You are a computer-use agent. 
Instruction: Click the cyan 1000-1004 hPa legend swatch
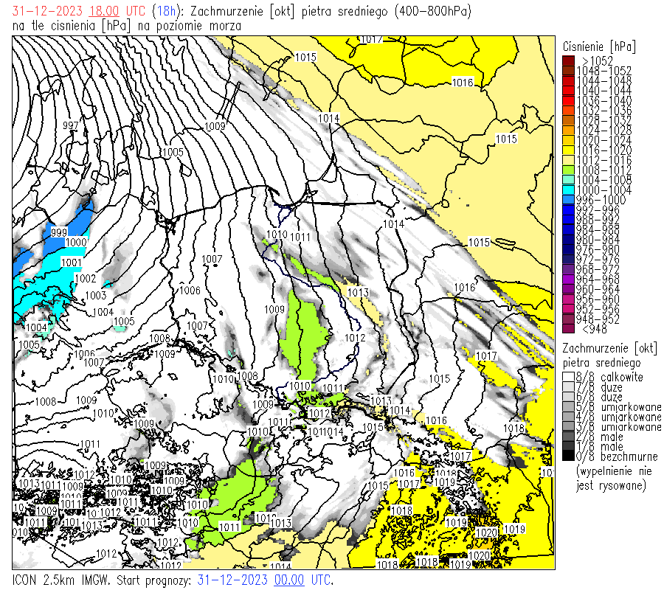coord(568,190)
